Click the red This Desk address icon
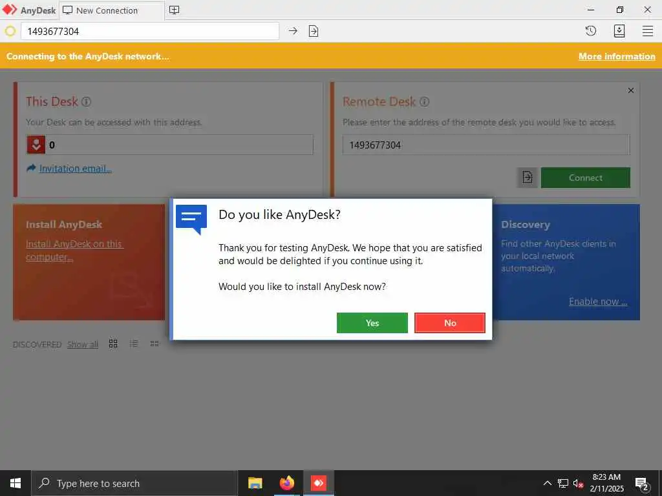Screen dimensions: 662x496 coord(36,145)
